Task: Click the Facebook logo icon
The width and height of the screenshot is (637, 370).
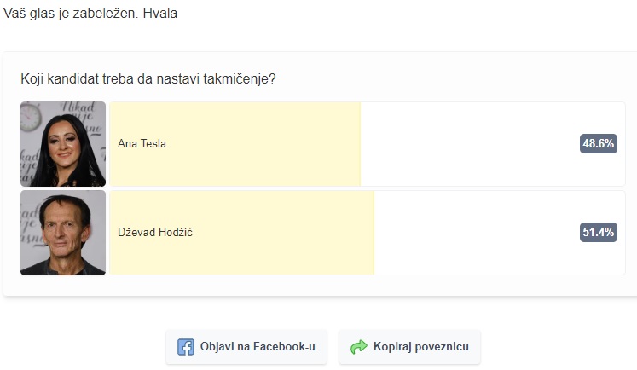Action: 186,347
